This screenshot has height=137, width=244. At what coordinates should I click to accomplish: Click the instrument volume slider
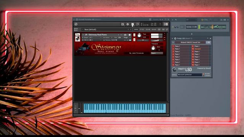pos(157,40)
